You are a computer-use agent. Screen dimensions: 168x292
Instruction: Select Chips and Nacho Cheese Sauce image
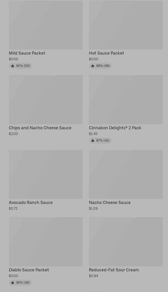[46, 100]
